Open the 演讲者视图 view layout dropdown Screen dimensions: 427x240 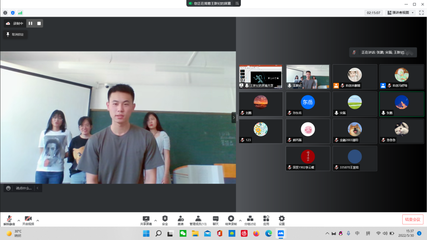(x=401, y=13)
